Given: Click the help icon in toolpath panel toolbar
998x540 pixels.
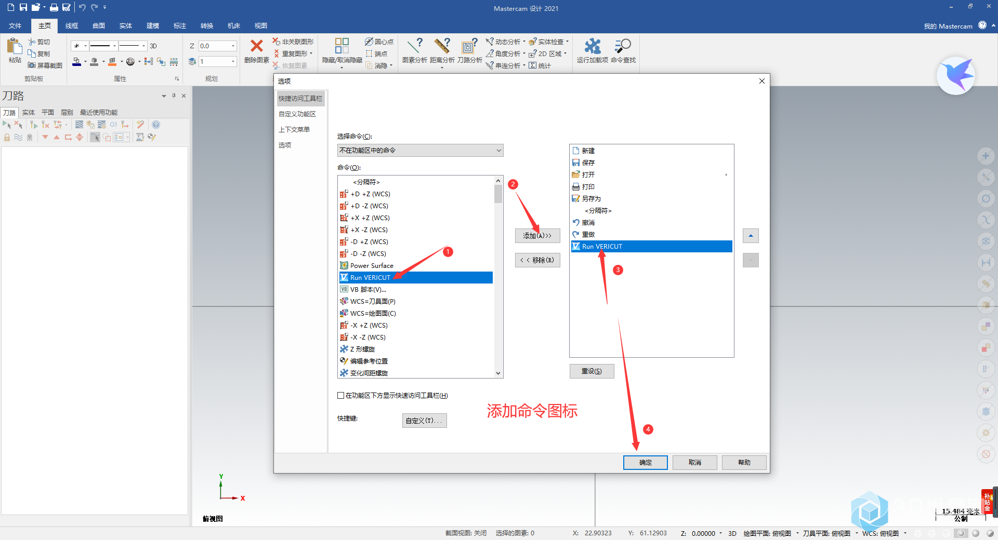Looking at the screenshot, I should coord(155,125).
